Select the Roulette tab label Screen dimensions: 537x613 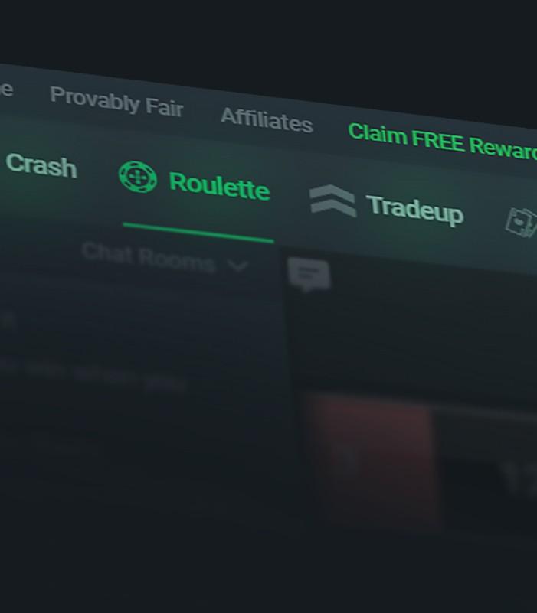coord(219,186)
